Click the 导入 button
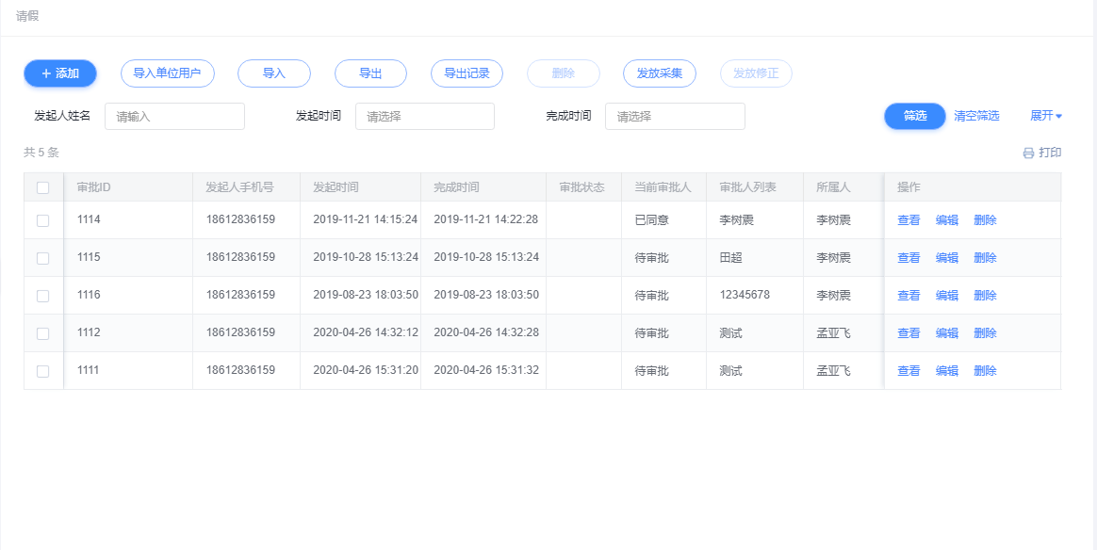Screen dimensions: 1097x550 click(273, 73)
